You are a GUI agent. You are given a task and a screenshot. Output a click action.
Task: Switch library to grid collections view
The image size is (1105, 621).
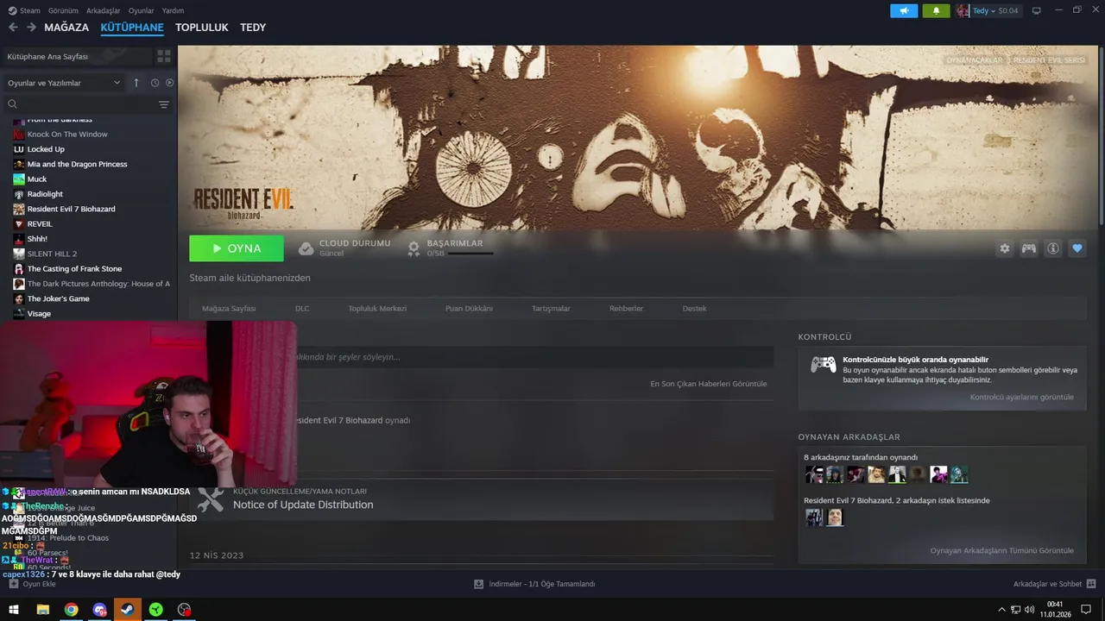[x=163, y=56]
